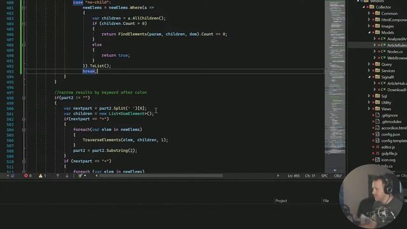Screen dimensions: 407x229
Task: Select the Utility folder icon
Action: coord(377,102)
